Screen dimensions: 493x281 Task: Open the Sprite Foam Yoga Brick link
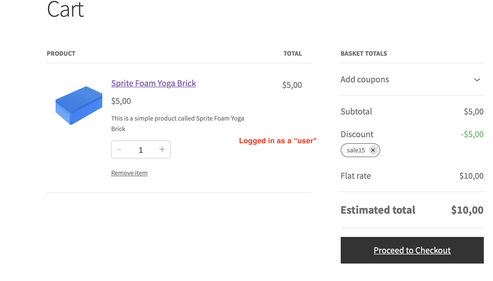pyautogui.click(x=153, y=83)
